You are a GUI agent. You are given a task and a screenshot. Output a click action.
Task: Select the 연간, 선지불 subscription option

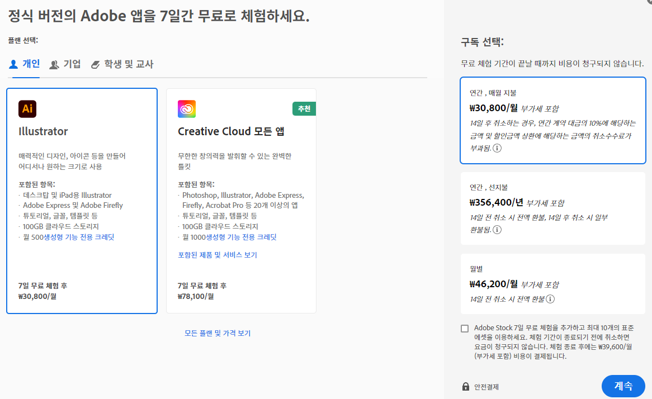tap(552, 209)
